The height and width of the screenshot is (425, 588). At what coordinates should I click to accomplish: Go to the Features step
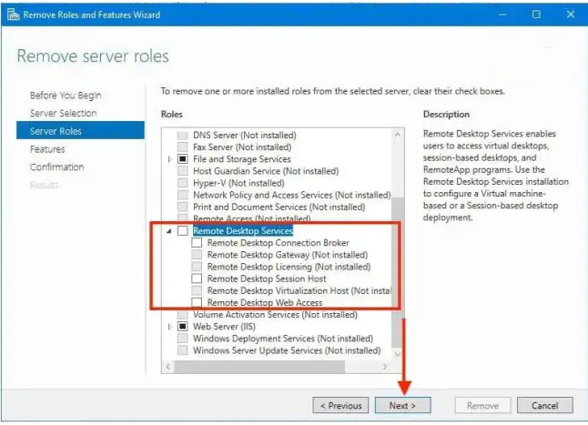pyautogui.click(x=47, y=149)
